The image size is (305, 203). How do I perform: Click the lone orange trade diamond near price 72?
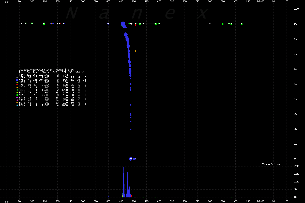pos(136,51)
